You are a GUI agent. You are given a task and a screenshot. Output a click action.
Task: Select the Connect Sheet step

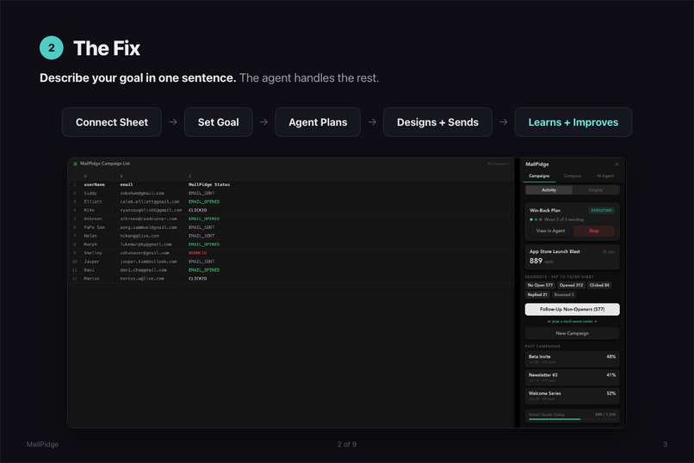(112, 122)
